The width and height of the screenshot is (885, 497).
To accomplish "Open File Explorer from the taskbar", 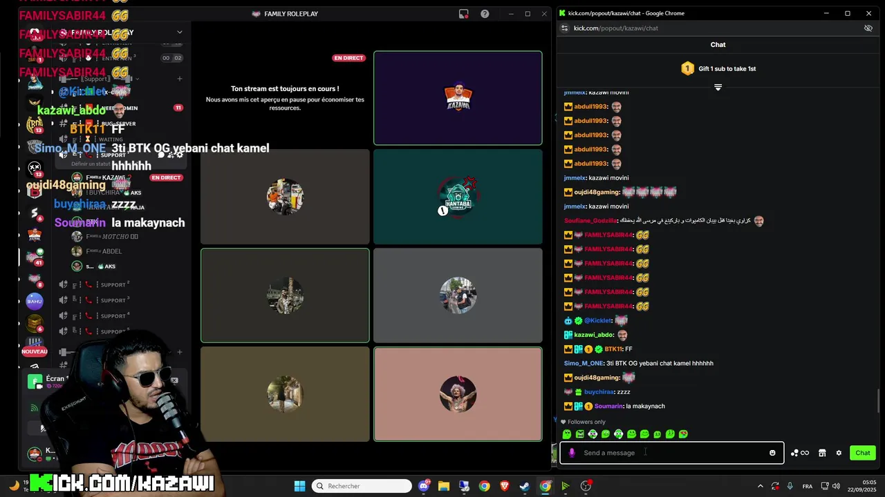I will point(444,486).
